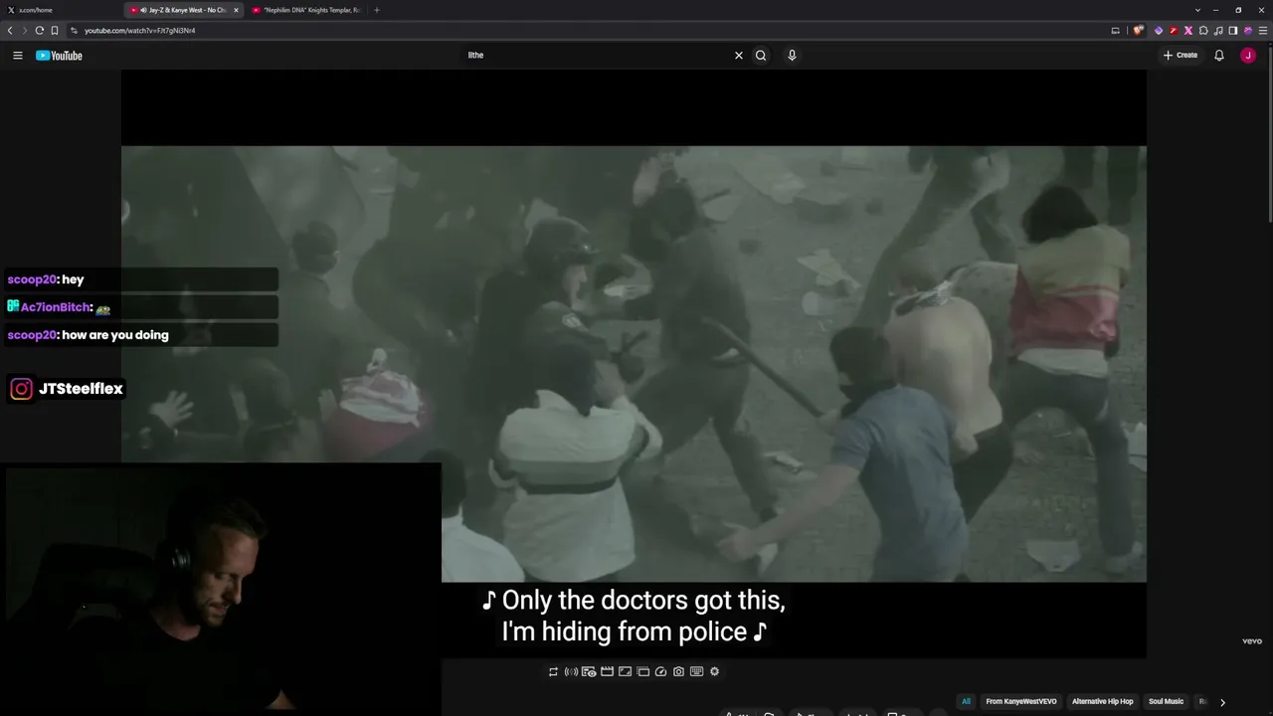Click the volume boost speaker icon
This screenshot has width=1273, height=716.
point(571,672)
